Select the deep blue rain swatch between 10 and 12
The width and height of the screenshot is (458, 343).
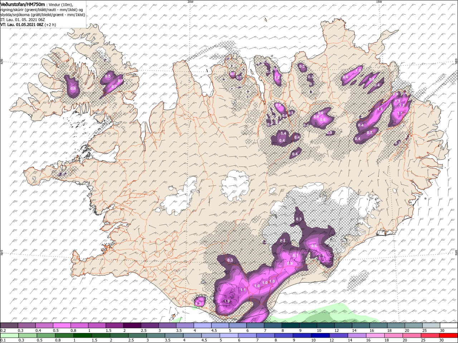[x=321, y=335]
